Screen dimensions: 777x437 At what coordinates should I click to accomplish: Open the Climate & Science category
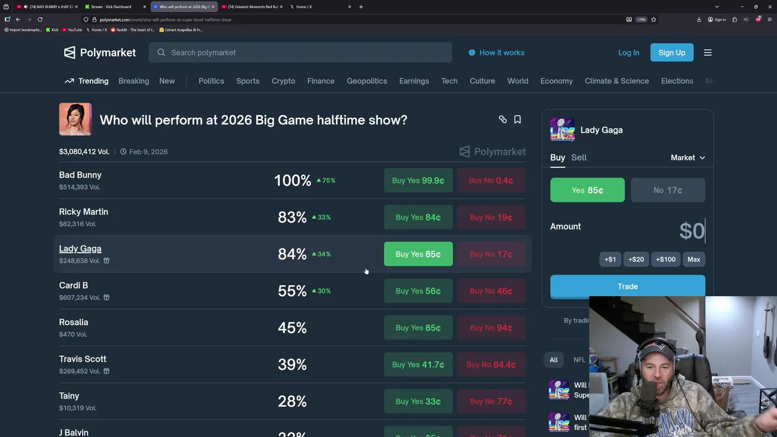pyautogui.click(x=617, y=81)
